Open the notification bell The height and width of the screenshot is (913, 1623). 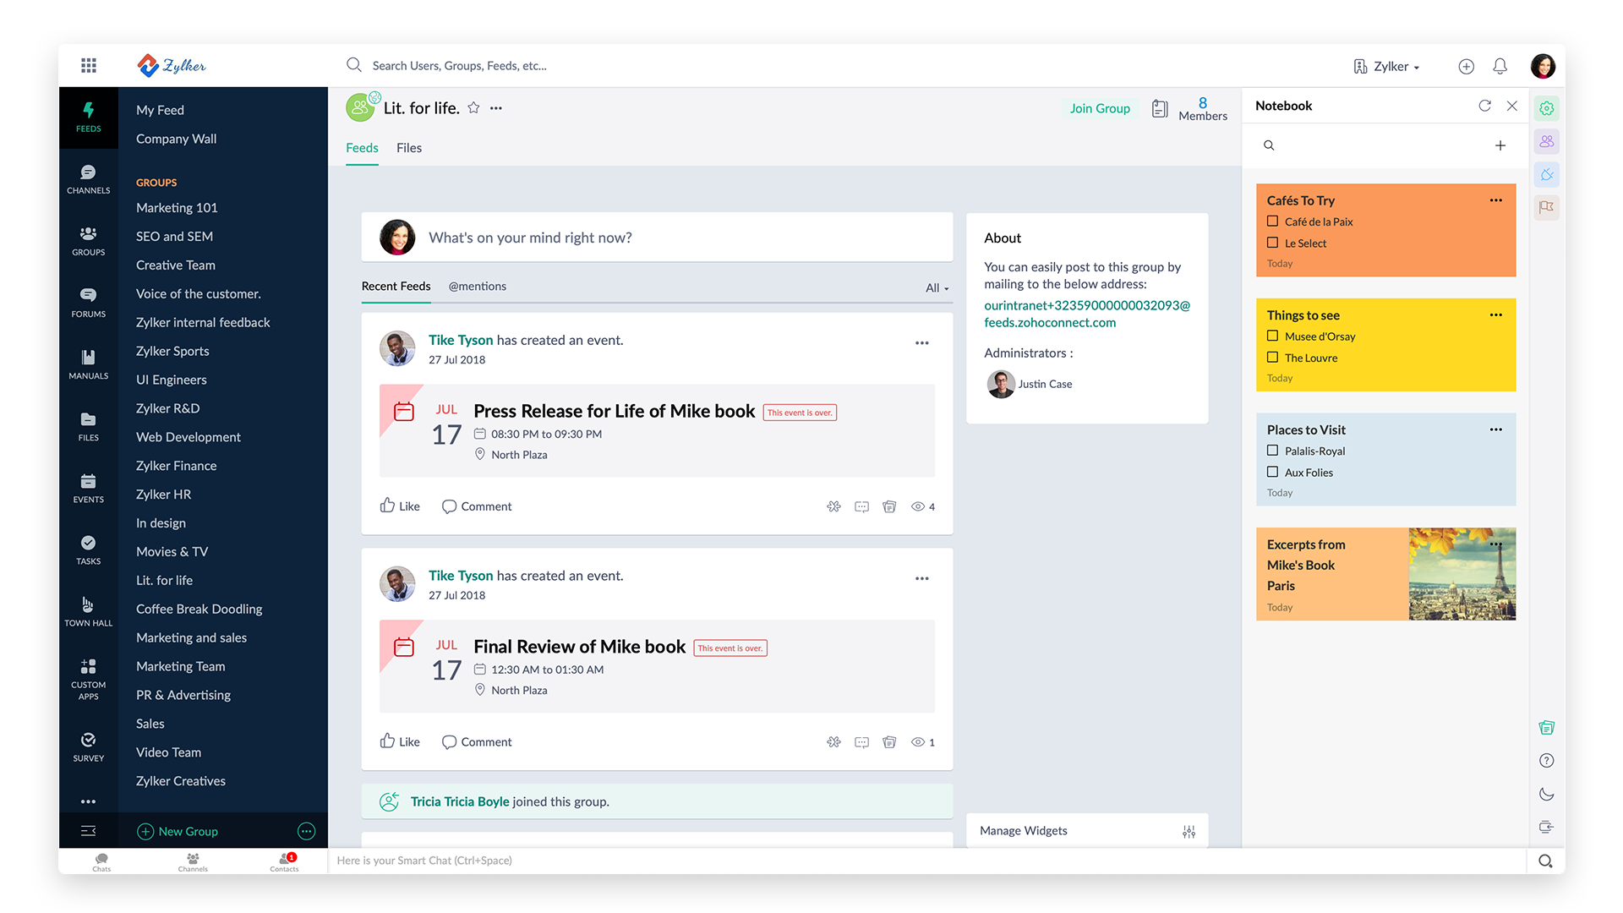(1500, 66)
